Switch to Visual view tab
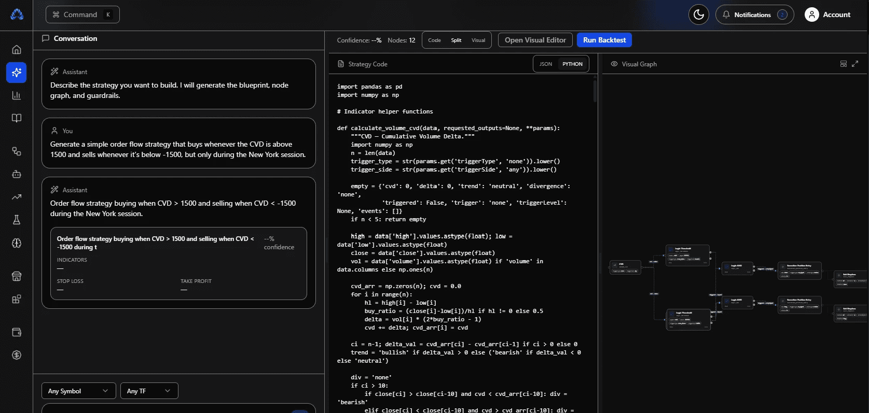The height and width of the screenshot is (413, 869). (478, 40)
